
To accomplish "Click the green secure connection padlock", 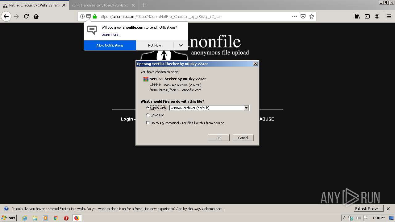I will [95, 16].
